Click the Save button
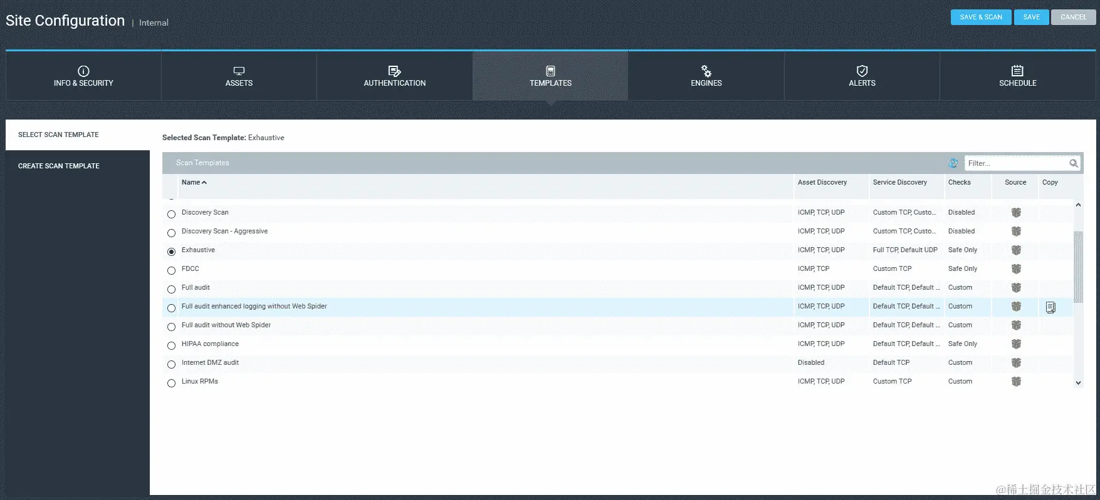1100x500 pixels. pos(1032,17)
